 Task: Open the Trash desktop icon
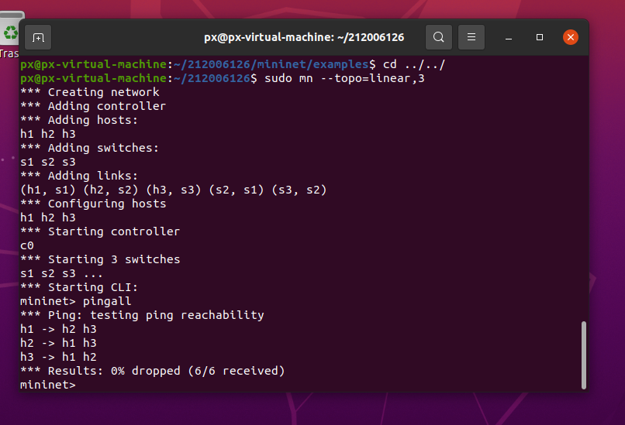[x=9, y=36]
